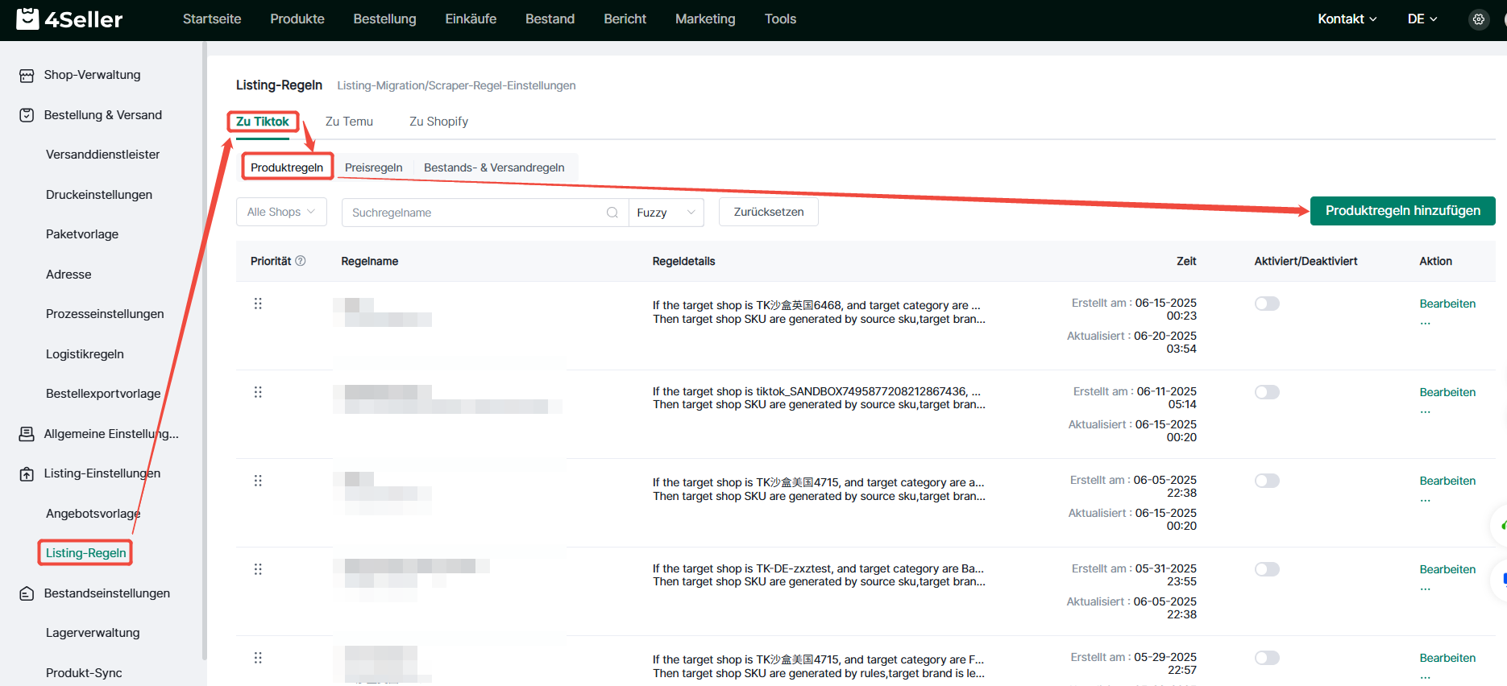The width and height of the screenshot is (1507, 686).
Task: Open Druckeinstellungen in sidebar
Action: pos(99,195)
